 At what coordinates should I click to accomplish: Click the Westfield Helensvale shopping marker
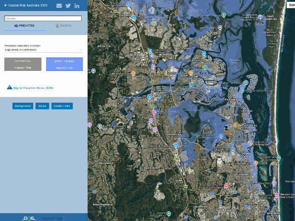[x=176, y=145]
